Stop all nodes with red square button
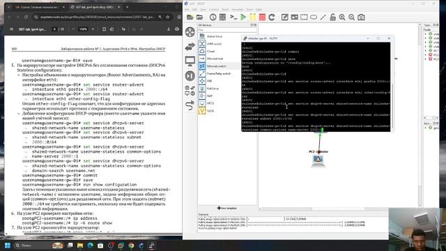The image size is (446, 251). tap(262, 17)
